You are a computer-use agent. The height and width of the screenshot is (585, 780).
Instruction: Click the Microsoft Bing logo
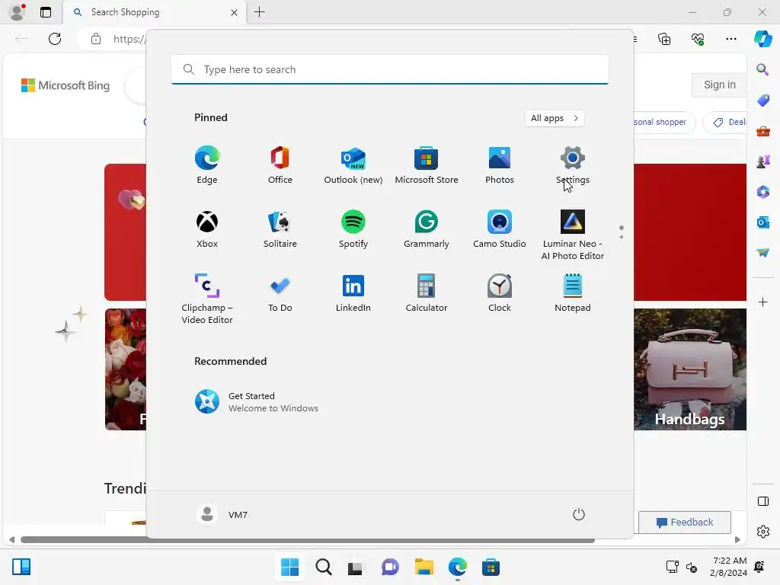(66, 85)
